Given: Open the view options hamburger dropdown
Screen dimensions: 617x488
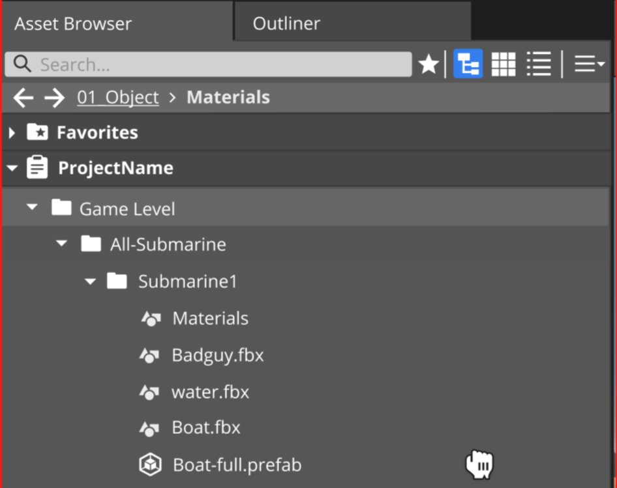Looking at the screenshot, I should click(x=588, y=63).
